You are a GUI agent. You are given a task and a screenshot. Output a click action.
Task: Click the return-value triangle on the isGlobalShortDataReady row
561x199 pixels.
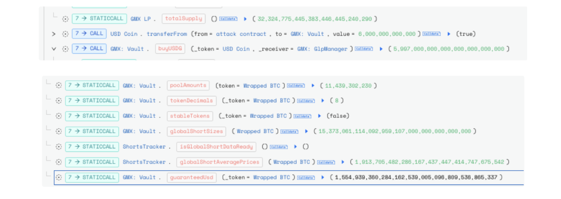[x=296, y=147]
